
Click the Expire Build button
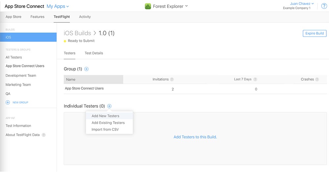pyautogui.click(x=315, y=33)
